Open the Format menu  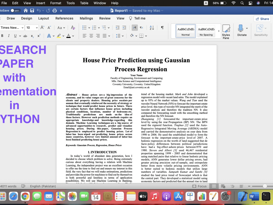tap(56, 3)
